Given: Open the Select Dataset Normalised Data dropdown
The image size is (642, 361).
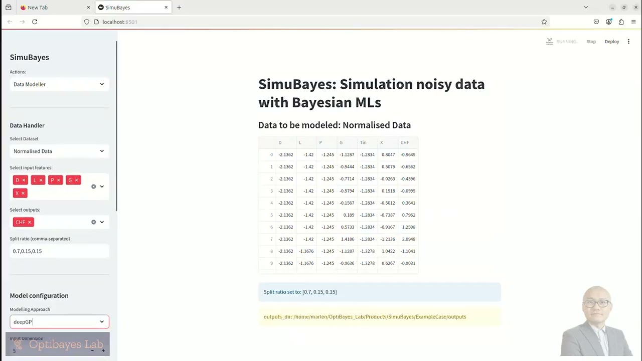Looking at the screenshot, I should (59, 151).
